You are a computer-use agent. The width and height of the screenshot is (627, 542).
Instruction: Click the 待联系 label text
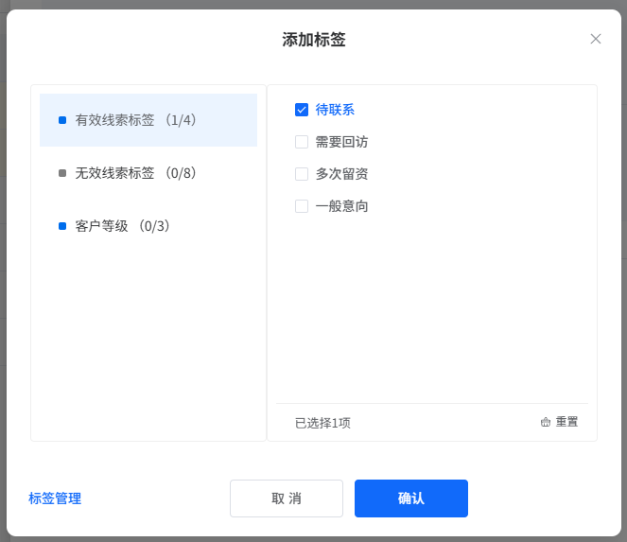(335, 110)
